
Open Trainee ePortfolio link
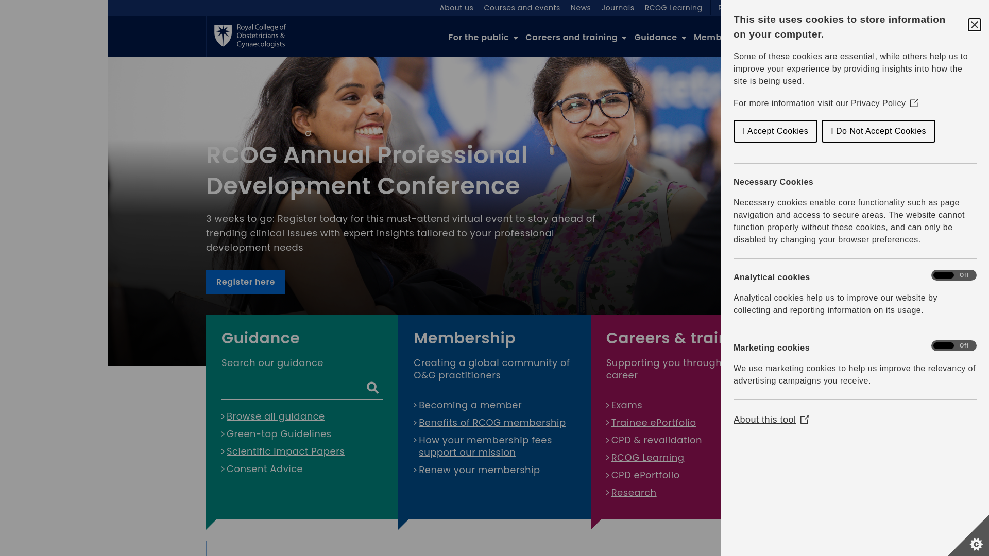[x=653, y=423]
